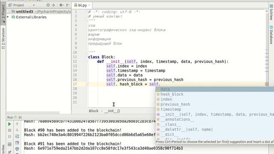The image size is (274, 154).
Task: Click line number 18 in the gutter
Action: pos(75,89)
